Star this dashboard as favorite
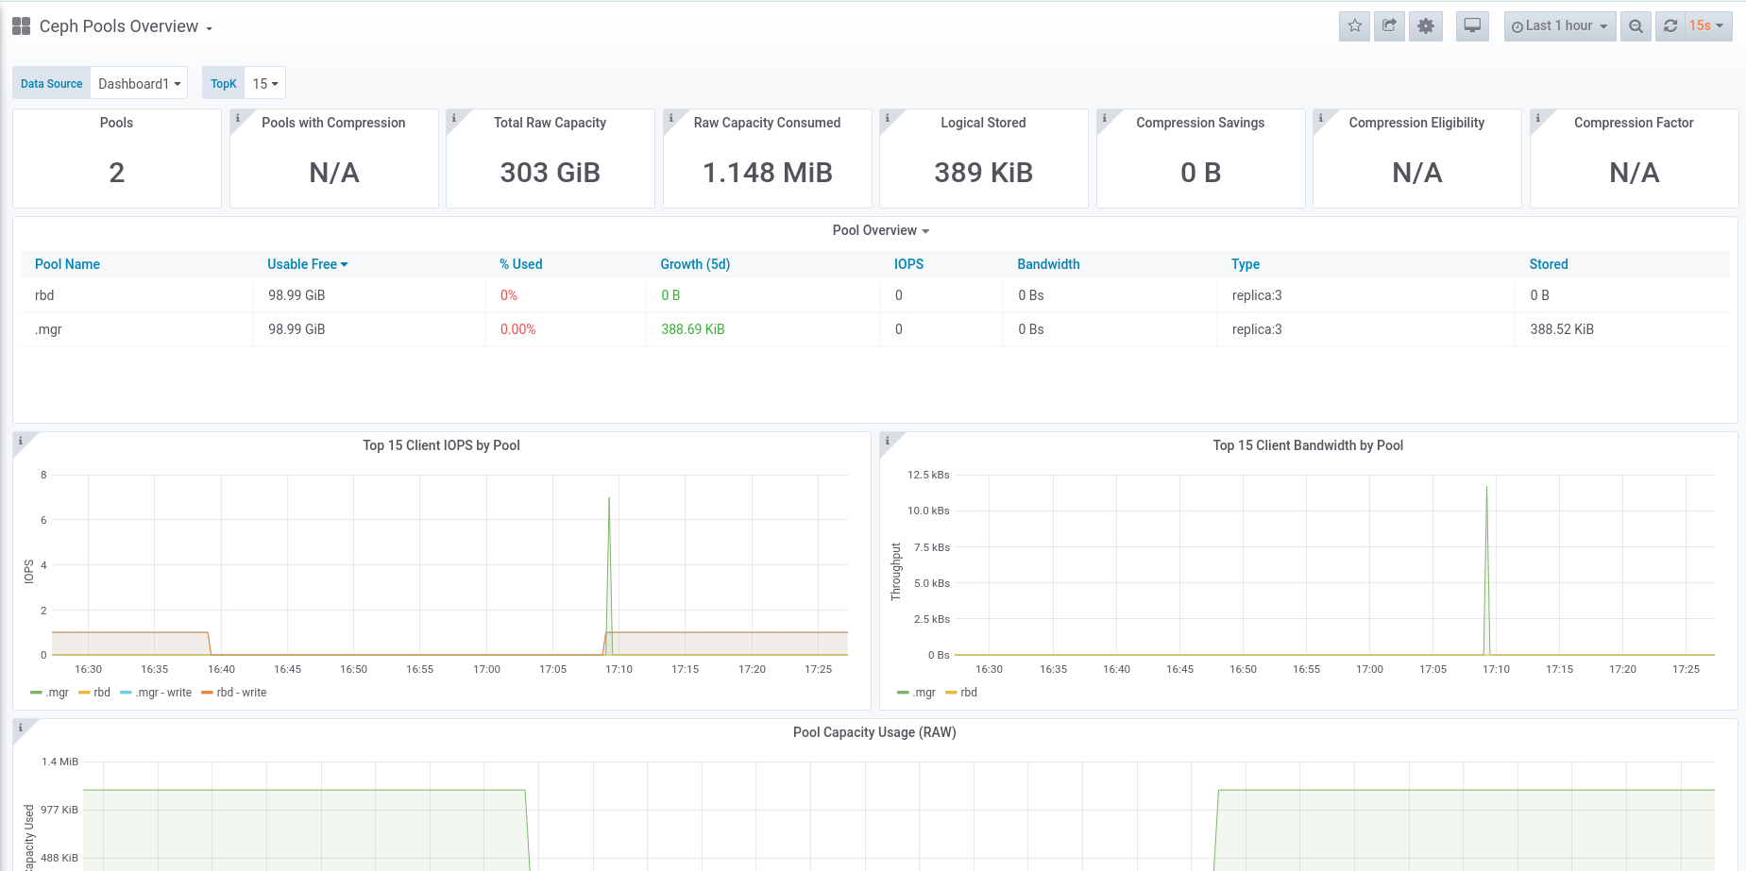This screenshot has height=871, width=1746. 1355,26
